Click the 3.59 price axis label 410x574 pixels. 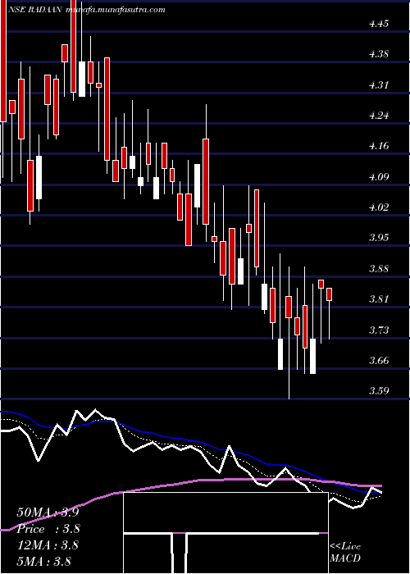[x=379, y=391]
